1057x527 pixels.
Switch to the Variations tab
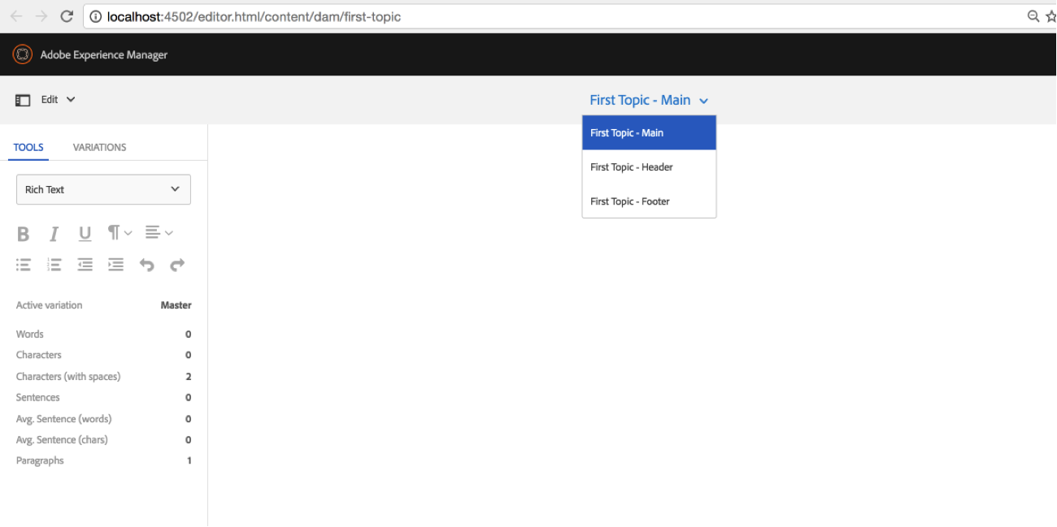pyautogui.click(x=99, y=147)
